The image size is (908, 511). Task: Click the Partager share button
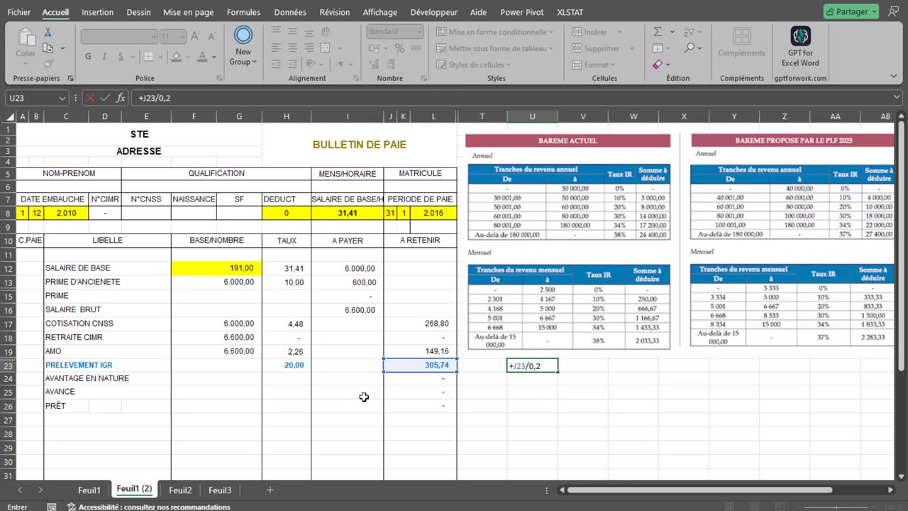pos(851,11)
